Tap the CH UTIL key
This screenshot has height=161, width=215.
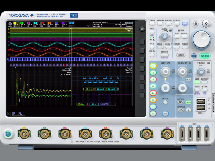click(165, 102)
